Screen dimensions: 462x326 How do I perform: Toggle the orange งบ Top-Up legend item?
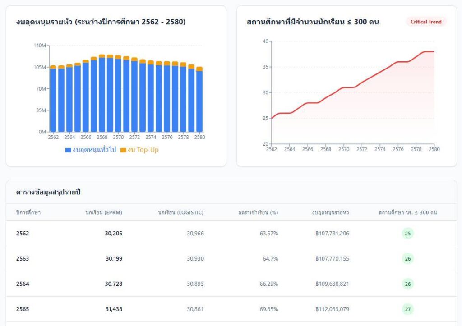coord(139,150)
